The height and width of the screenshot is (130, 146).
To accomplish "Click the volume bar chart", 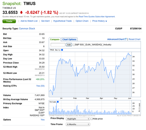I will click(x=90, y=108).
